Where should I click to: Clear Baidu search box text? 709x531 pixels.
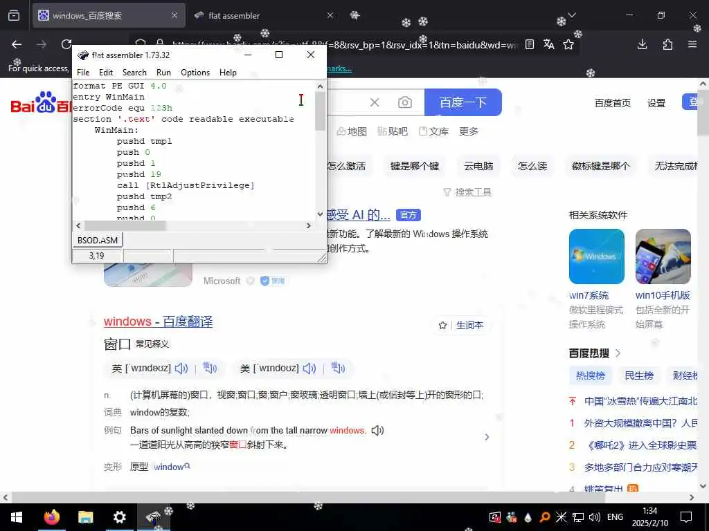[x=375, y=102]
